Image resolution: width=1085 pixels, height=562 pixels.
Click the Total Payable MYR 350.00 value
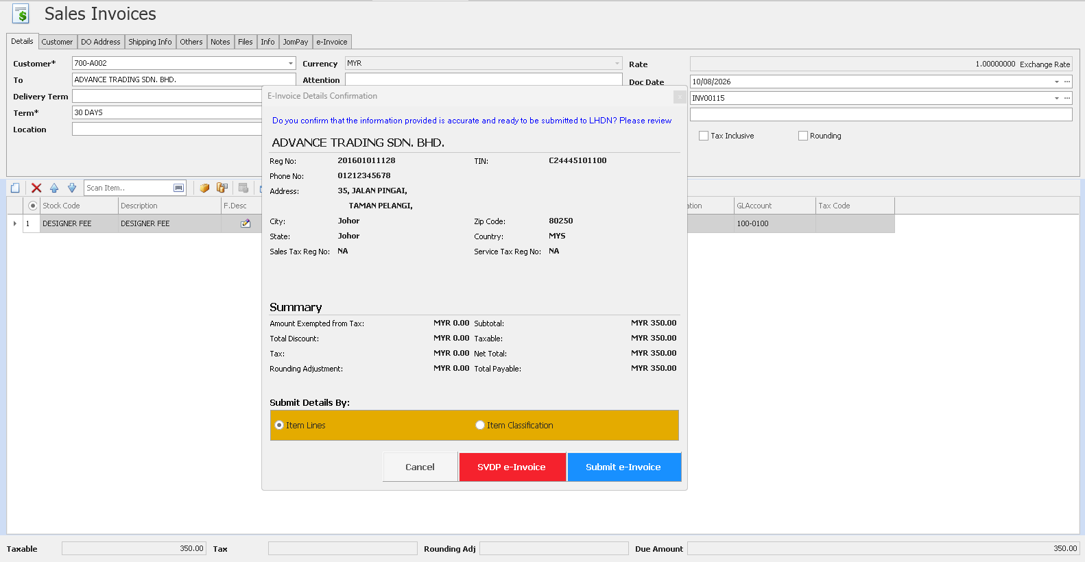click(654, 368)
